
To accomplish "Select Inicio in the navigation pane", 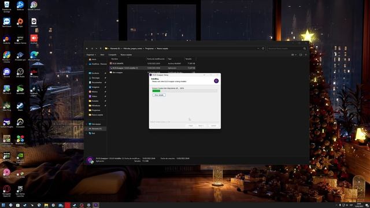I will [x=94, y=60].
